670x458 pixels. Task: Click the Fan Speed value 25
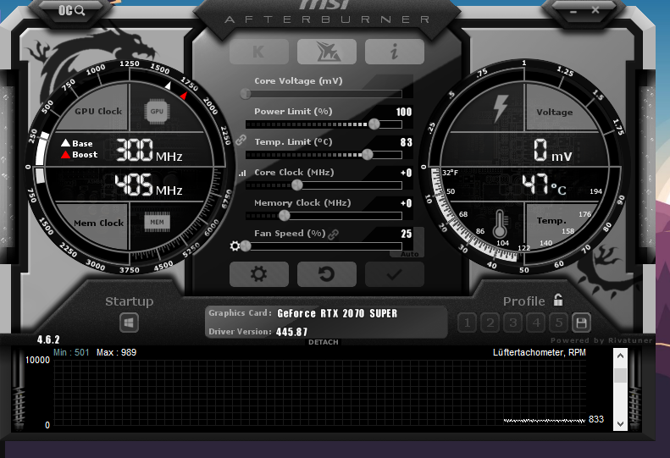click(x=407, y=234)
